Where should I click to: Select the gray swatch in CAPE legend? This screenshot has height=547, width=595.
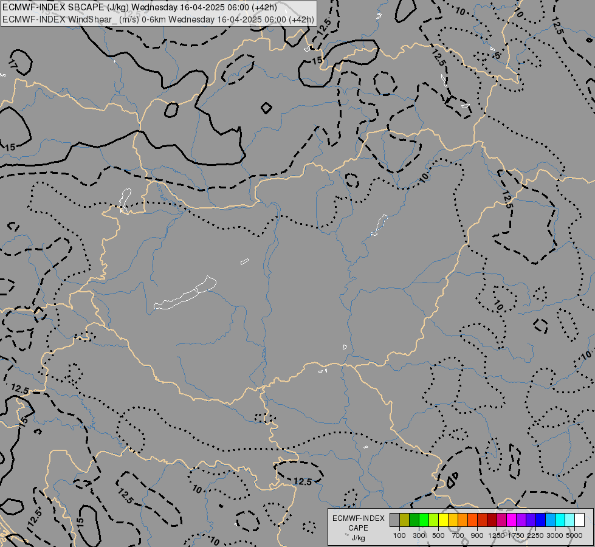pos(394,520)
